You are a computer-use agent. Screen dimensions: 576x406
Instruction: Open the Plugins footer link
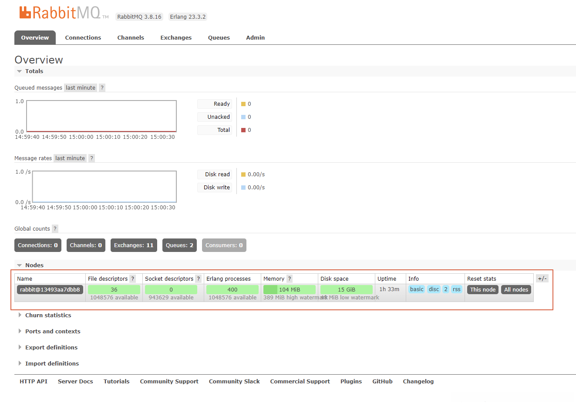tap(351, 382)
